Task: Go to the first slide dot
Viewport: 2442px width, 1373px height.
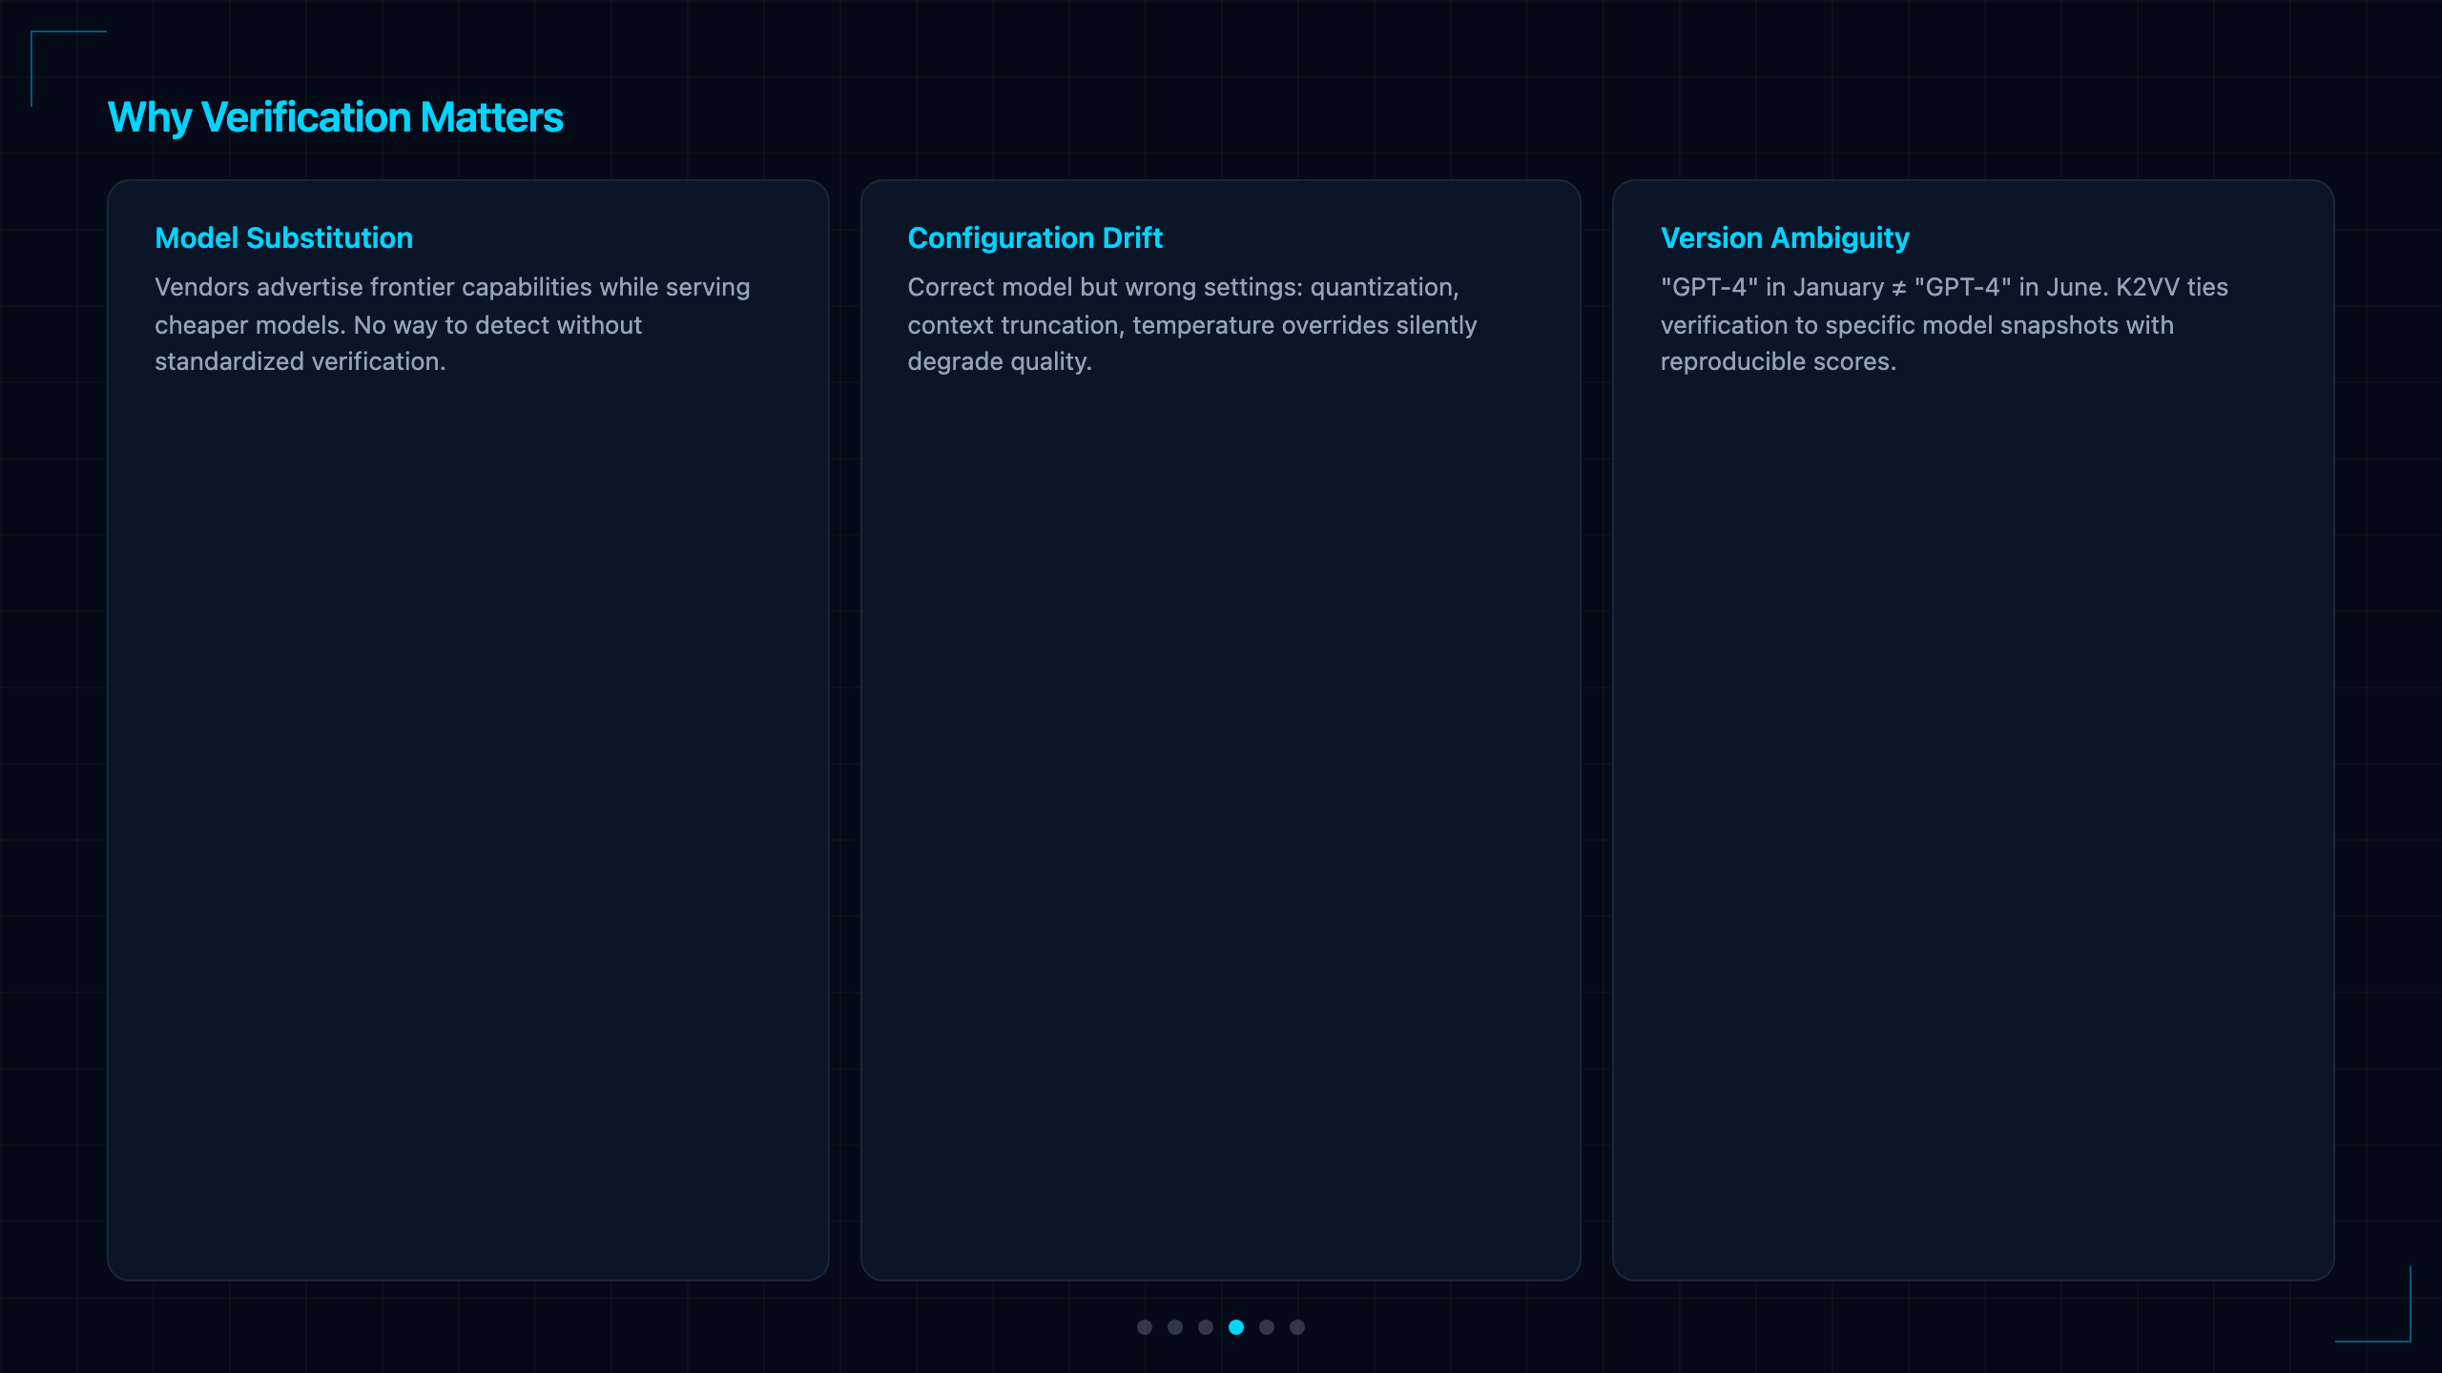Action: [x=1145, y=1327]
